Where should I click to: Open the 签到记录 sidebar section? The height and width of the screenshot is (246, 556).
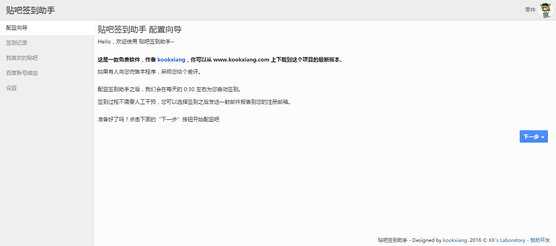(x=17, y=43)
